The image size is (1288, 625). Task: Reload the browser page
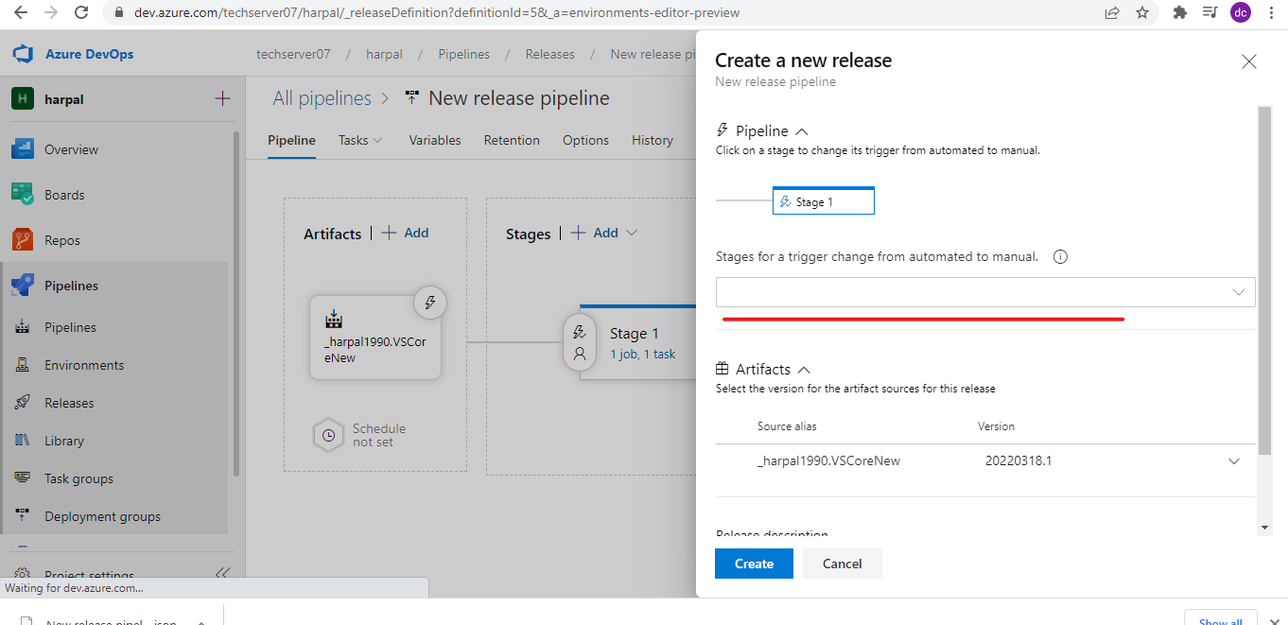[82, 12]
